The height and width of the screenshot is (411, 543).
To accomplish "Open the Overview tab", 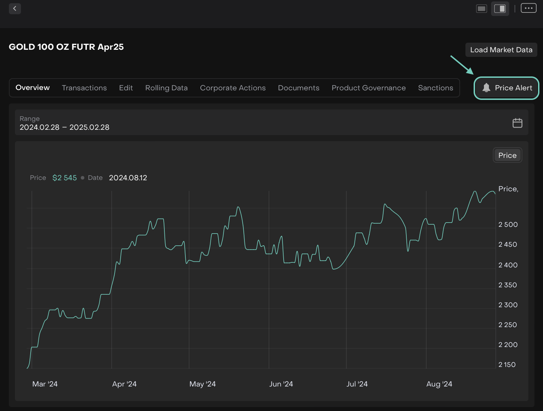I will pos(33,88).
